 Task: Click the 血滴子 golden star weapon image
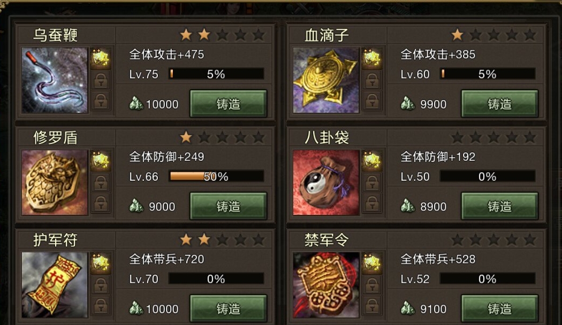point(326,80)
